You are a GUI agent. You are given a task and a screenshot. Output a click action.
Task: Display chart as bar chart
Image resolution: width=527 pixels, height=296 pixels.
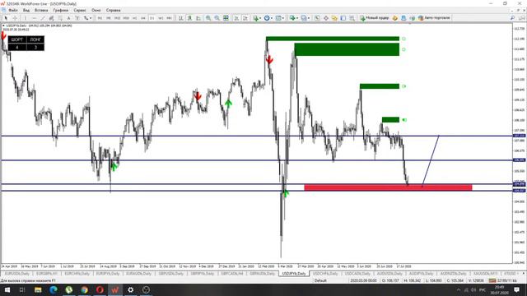(x=181, y=18)
